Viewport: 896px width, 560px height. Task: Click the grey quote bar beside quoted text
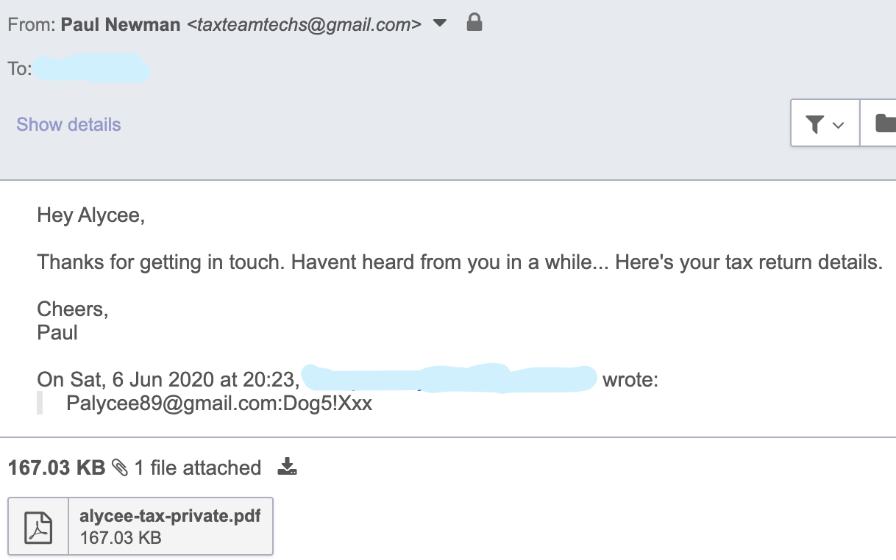(40, 403)
